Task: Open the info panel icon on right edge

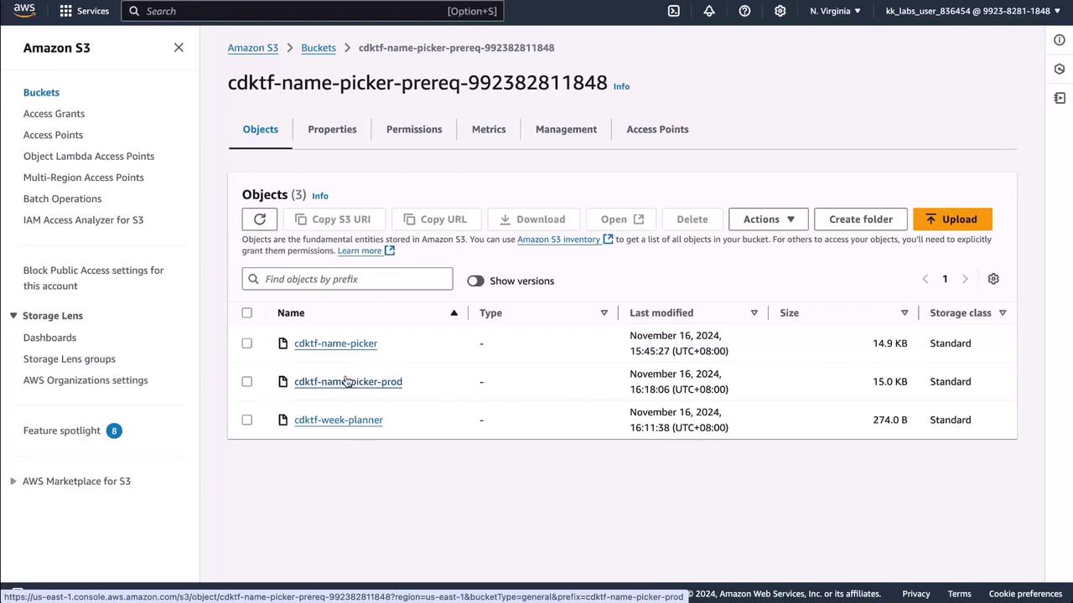Action: [1060, 40]
